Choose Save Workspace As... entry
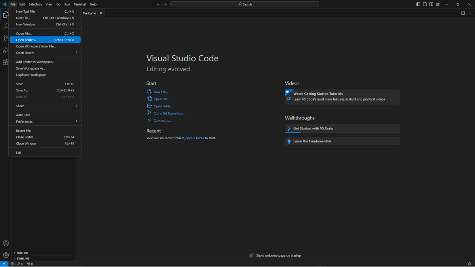The image size is (475, 267). click(45, 68)
